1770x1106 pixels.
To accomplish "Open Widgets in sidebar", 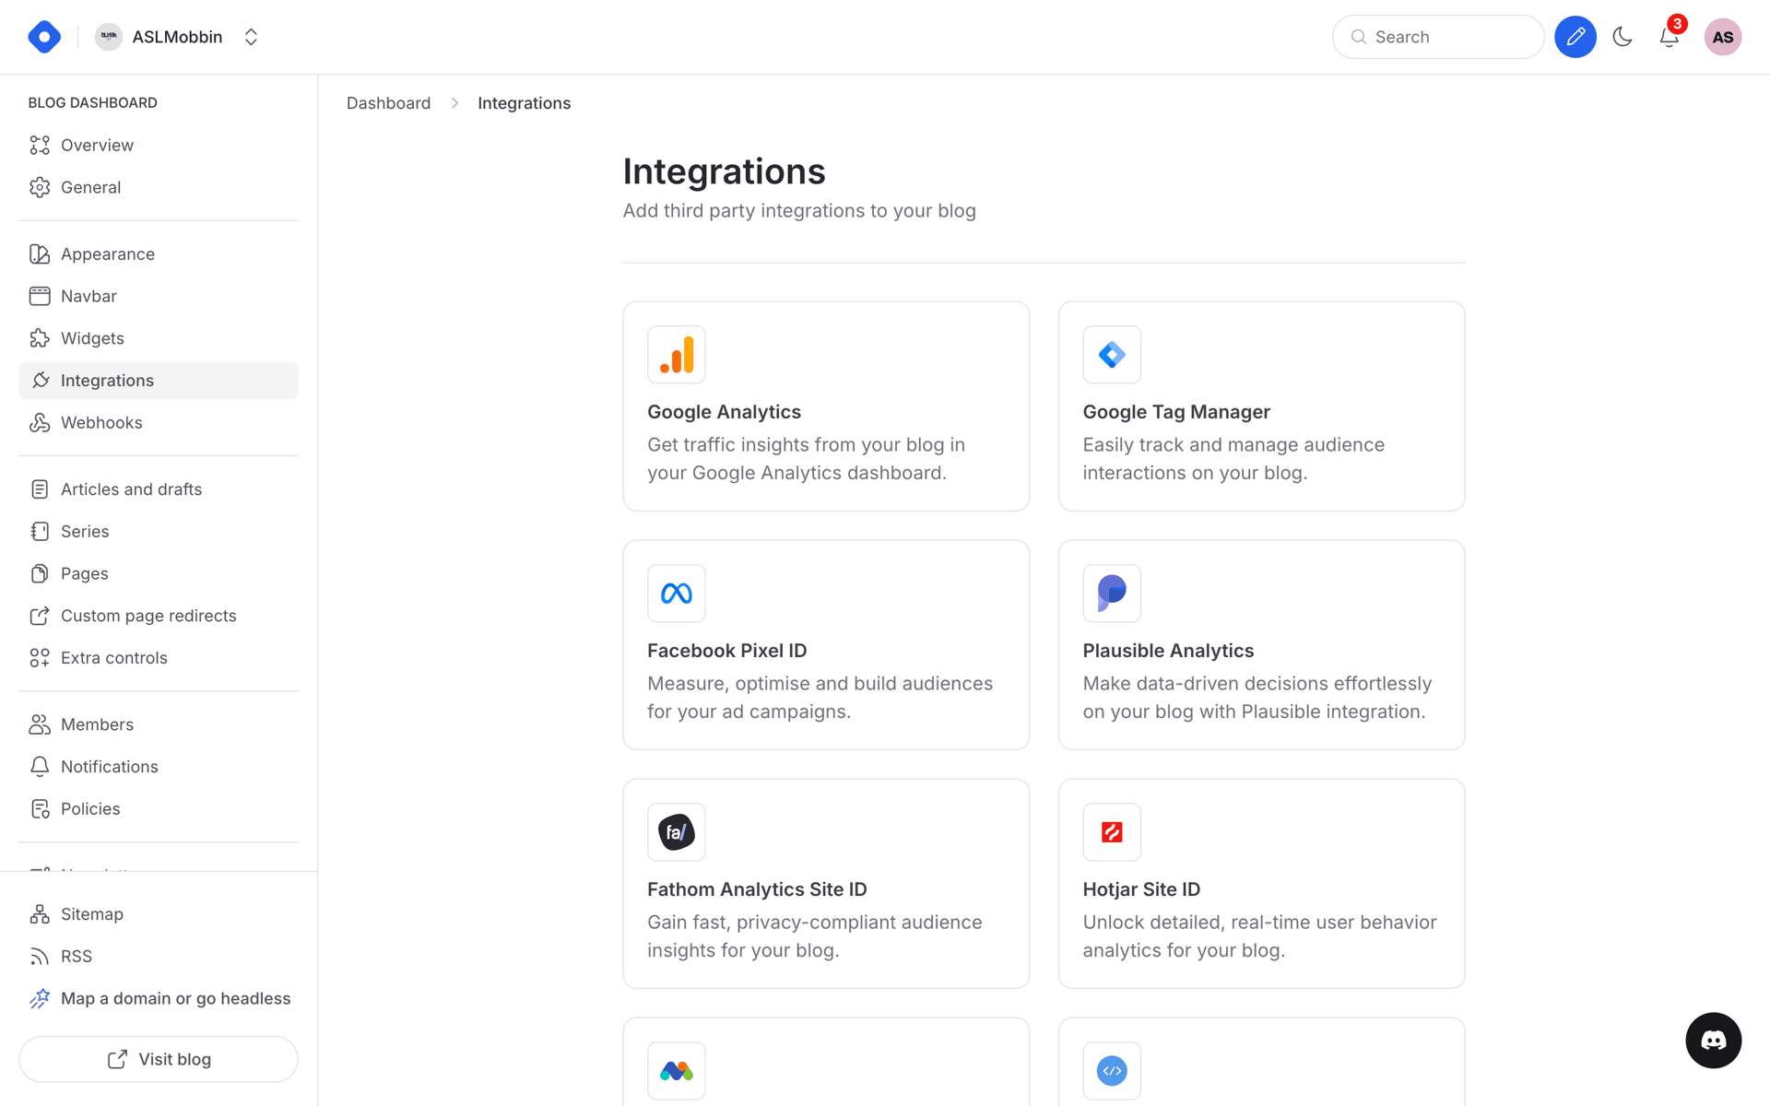I will click(x=159, y=338).
